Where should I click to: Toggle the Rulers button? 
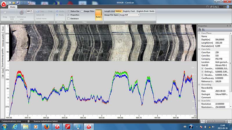99,14
